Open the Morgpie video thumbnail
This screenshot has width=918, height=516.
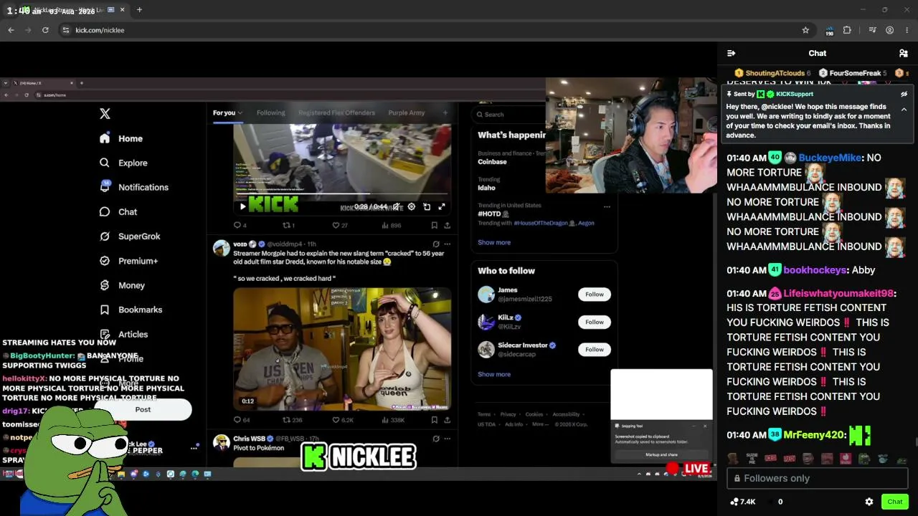click(x=342, y=349)
